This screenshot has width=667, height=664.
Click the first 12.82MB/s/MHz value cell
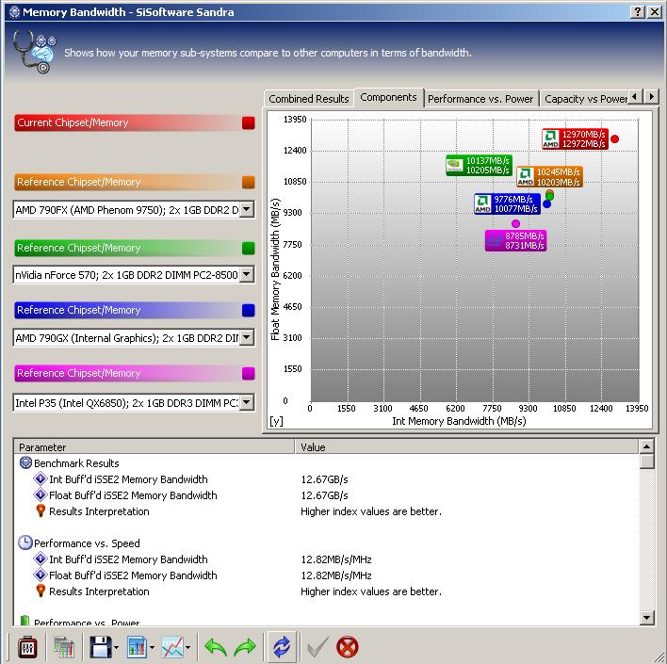coord(336,559)
